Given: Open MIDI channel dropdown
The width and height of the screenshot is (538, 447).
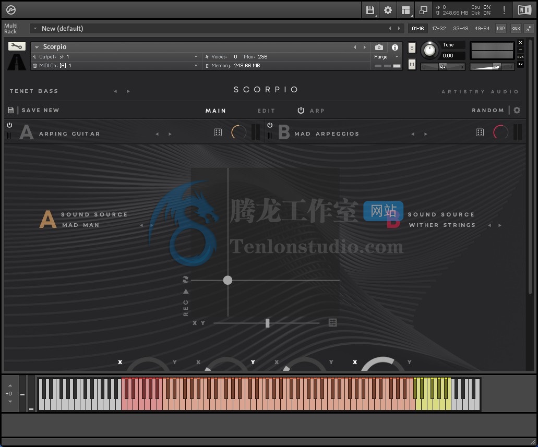Looking at the screenshot, I should (196, 66).
